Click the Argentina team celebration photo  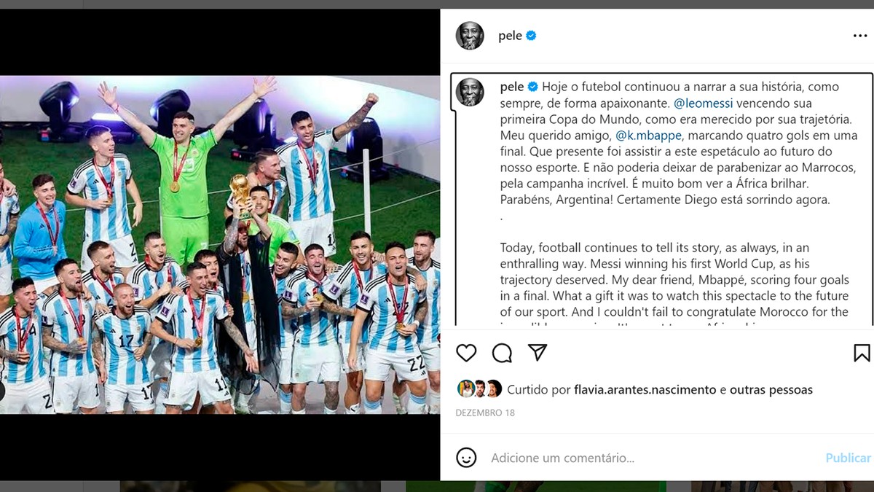click(x=220, y=245)
